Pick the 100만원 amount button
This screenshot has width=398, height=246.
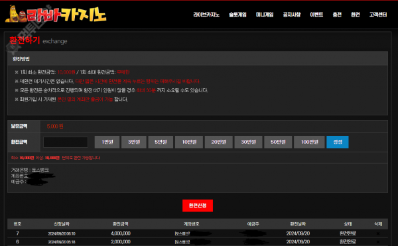(x=309, y=142)
